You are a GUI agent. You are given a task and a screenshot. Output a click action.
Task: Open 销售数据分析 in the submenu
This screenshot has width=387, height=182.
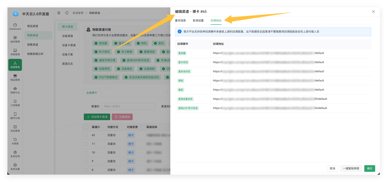coord(35,54)
